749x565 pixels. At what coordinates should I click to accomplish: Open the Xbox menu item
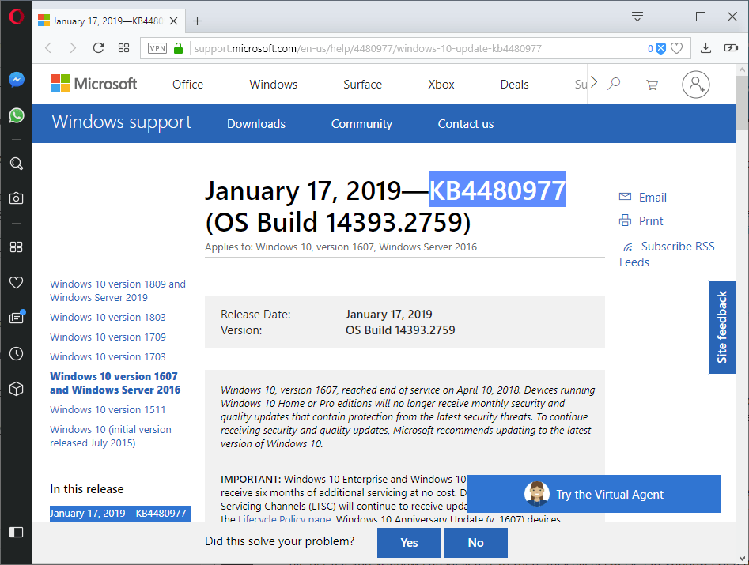pyautogui.click(x=441, y=85)
